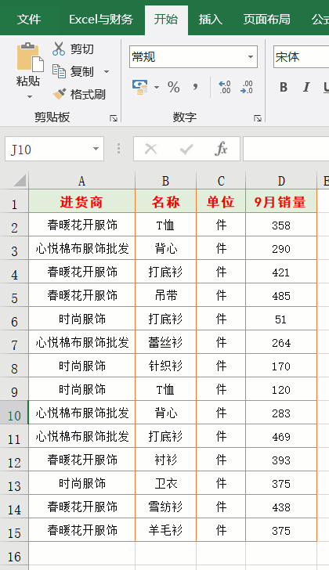Select cell with value 283
329x570 pixels.
(281, 412)
